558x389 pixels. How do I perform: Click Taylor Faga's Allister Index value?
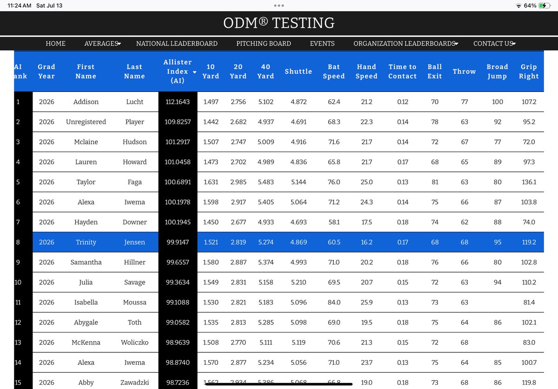point(179,182)
